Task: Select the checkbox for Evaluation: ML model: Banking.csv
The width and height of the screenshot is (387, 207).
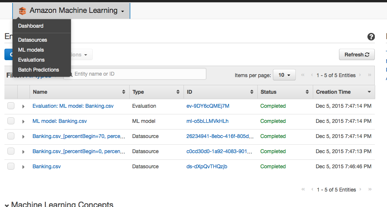Action: pos(11,106)
